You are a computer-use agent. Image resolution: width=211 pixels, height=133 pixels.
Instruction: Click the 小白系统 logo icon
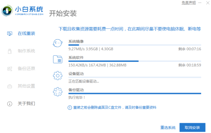click(x=6, y=11)
